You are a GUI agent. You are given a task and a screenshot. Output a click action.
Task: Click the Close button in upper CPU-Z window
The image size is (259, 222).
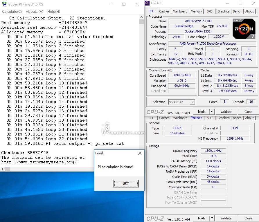(248, 112)
